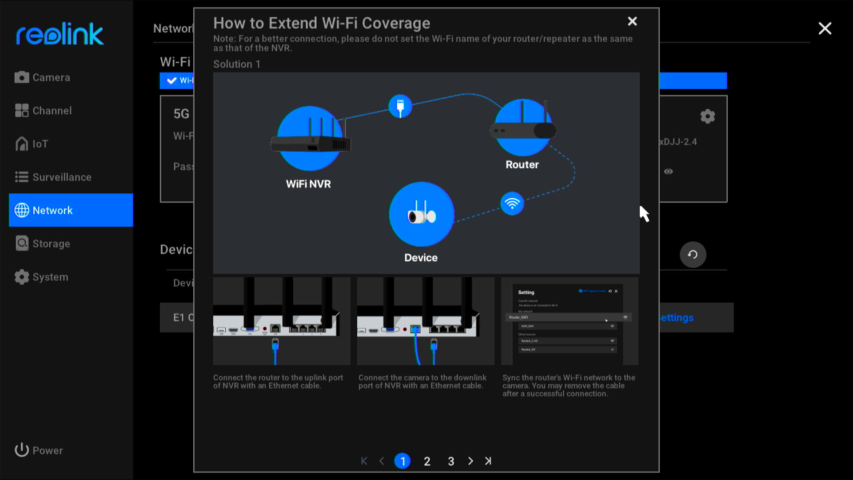Navigate to page 3 of solution steps
Viewport: 853px width, 480px height.
[x=450, y=461]
